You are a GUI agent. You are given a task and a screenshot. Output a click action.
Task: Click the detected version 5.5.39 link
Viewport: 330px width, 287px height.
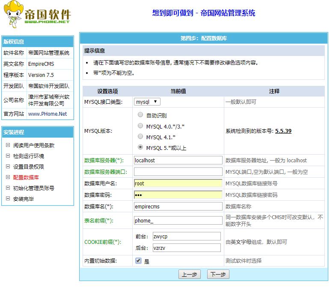click(x=283, y=131)
